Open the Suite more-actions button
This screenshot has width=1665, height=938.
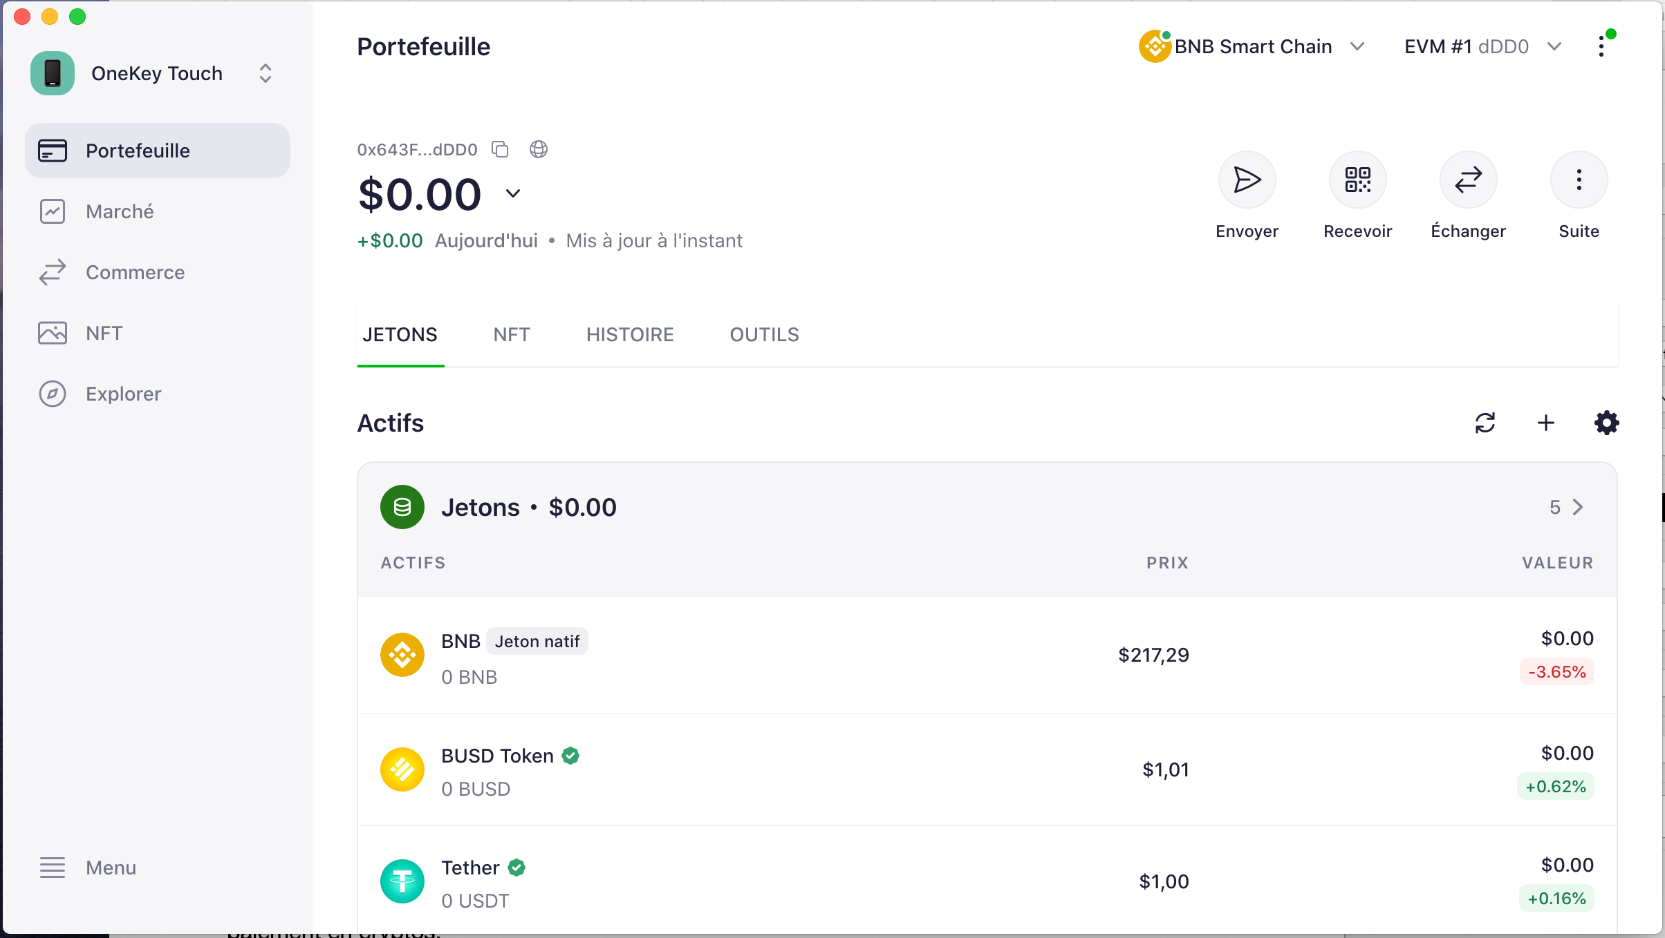1579,180
